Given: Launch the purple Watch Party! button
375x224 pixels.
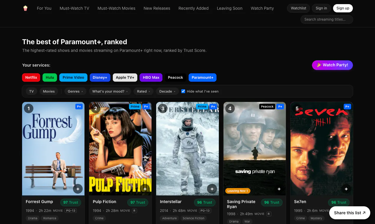Looking at the screenshot, I should click(x=332, y=65).
